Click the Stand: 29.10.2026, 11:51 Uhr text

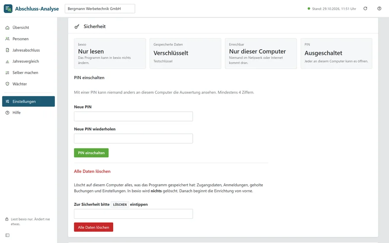(x=334, y=9)
